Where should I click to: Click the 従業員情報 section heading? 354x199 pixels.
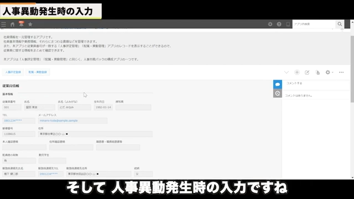click(11, 86)
